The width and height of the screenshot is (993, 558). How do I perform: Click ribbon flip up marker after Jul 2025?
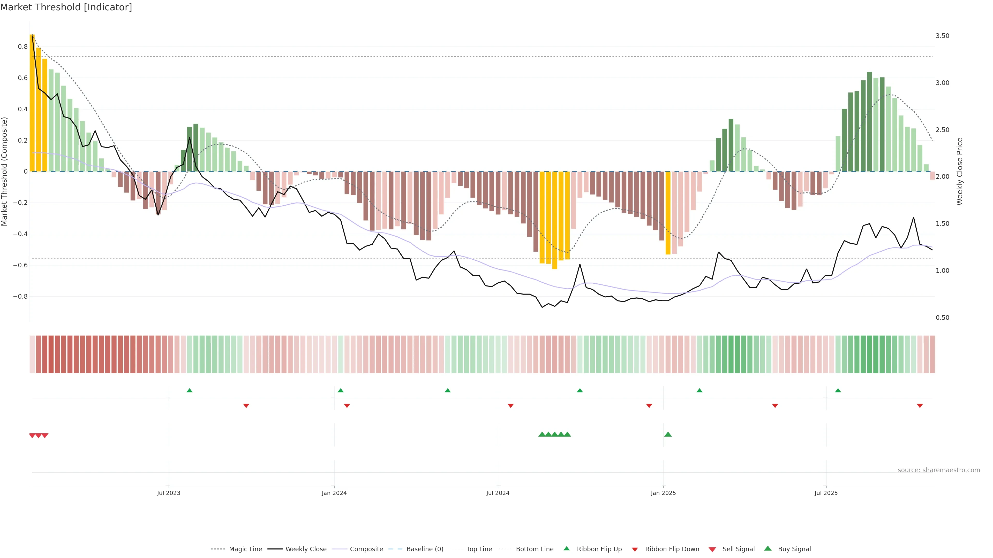pos(838,391)
